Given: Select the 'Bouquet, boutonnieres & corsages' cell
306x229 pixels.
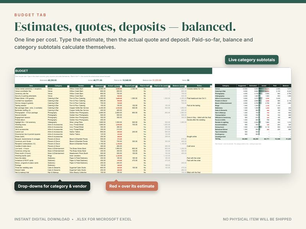Looking at the screenshot, I should pos(31,139).
